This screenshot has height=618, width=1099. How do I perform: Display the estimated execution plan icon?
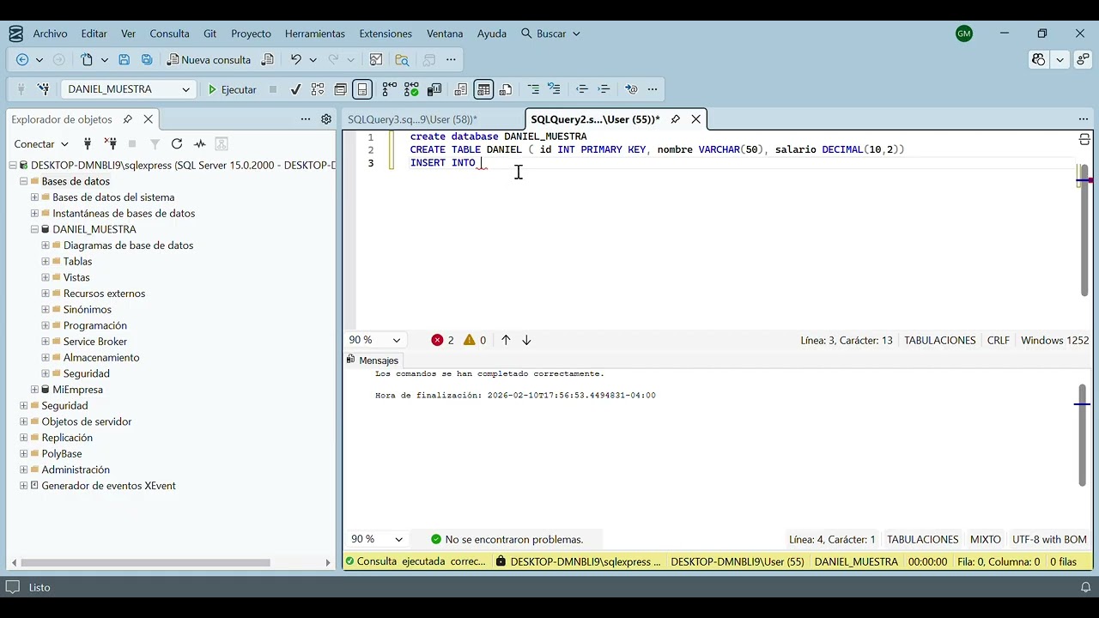click(x=318, y=89)
